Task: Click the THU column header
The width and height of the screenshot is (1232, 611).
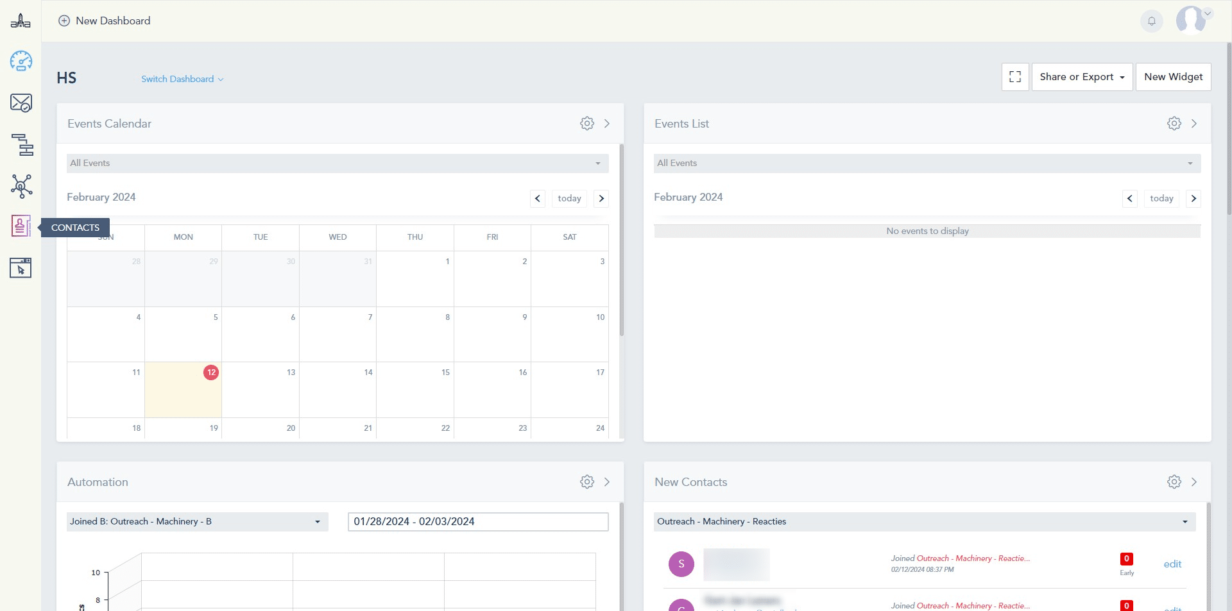Action: [x=415, y=237]
